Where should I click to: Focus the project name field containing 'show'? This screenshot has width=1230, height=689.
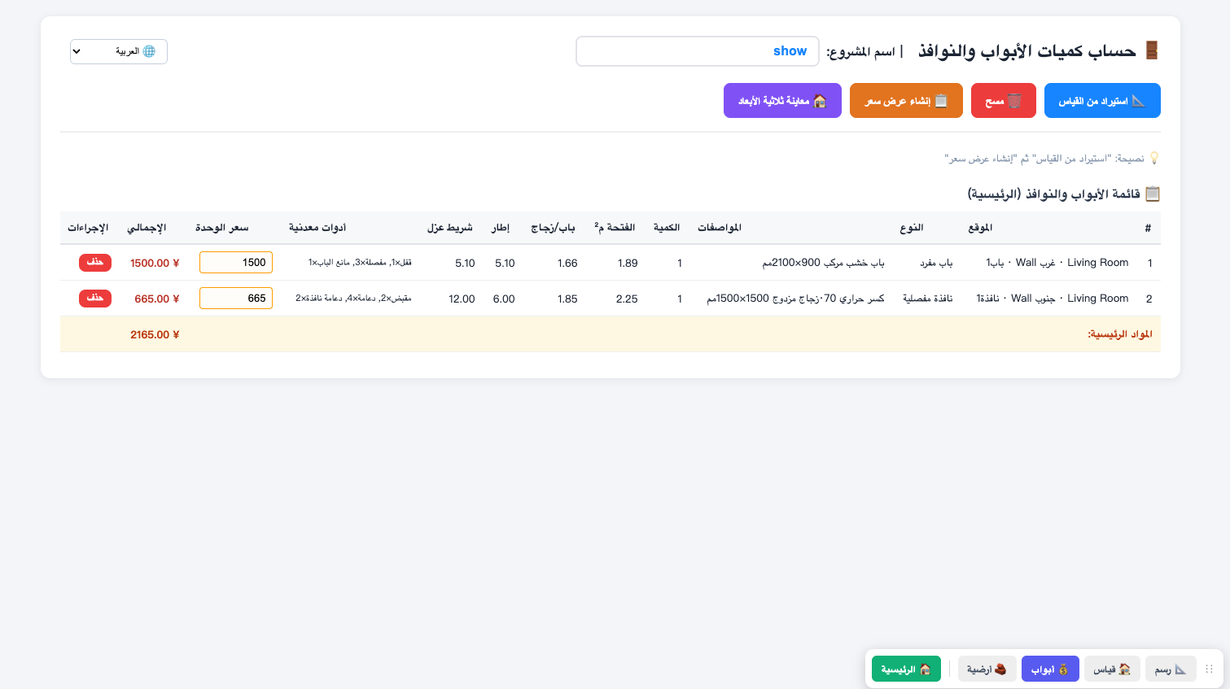pos(696,51)
